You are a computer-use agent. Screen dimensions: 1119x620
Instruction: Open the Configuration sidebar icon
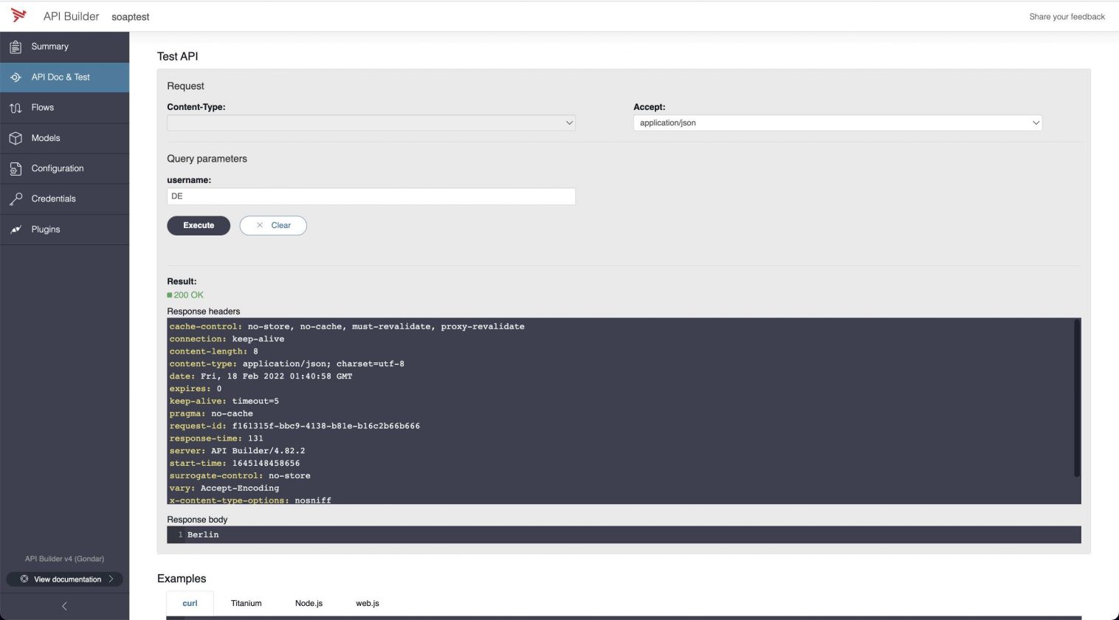pos(16,169)
